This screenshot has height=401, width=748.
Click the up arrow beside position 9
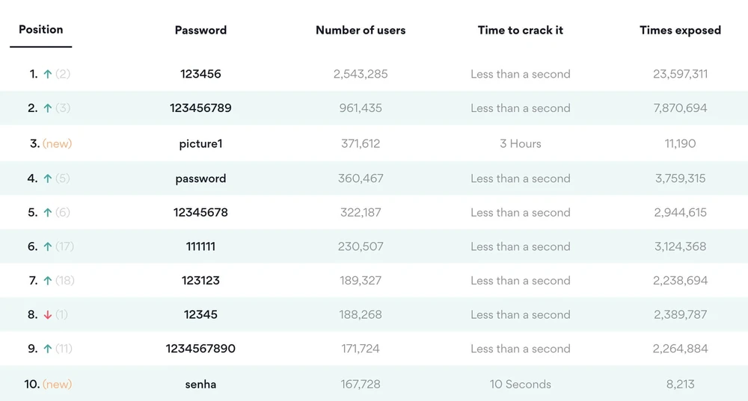tap(48, 349)
